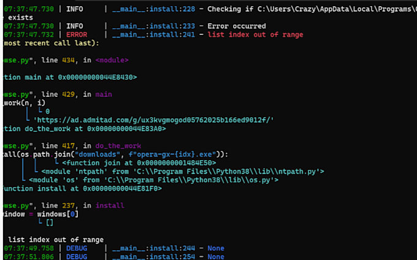417x260 pixels.
Task: Click the empty list '[]' value
Action: coord(50,223)
